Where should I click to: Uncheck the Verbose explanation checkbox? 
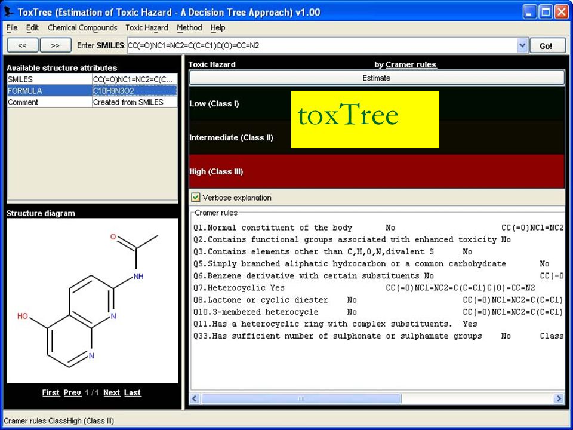(x=196, y=198)
